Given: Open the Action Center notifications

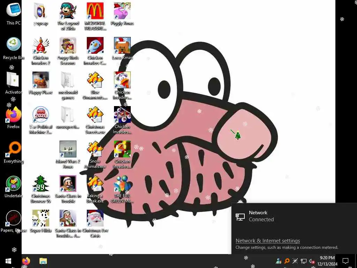Looking at the screenshot, I should coord(345,261).
